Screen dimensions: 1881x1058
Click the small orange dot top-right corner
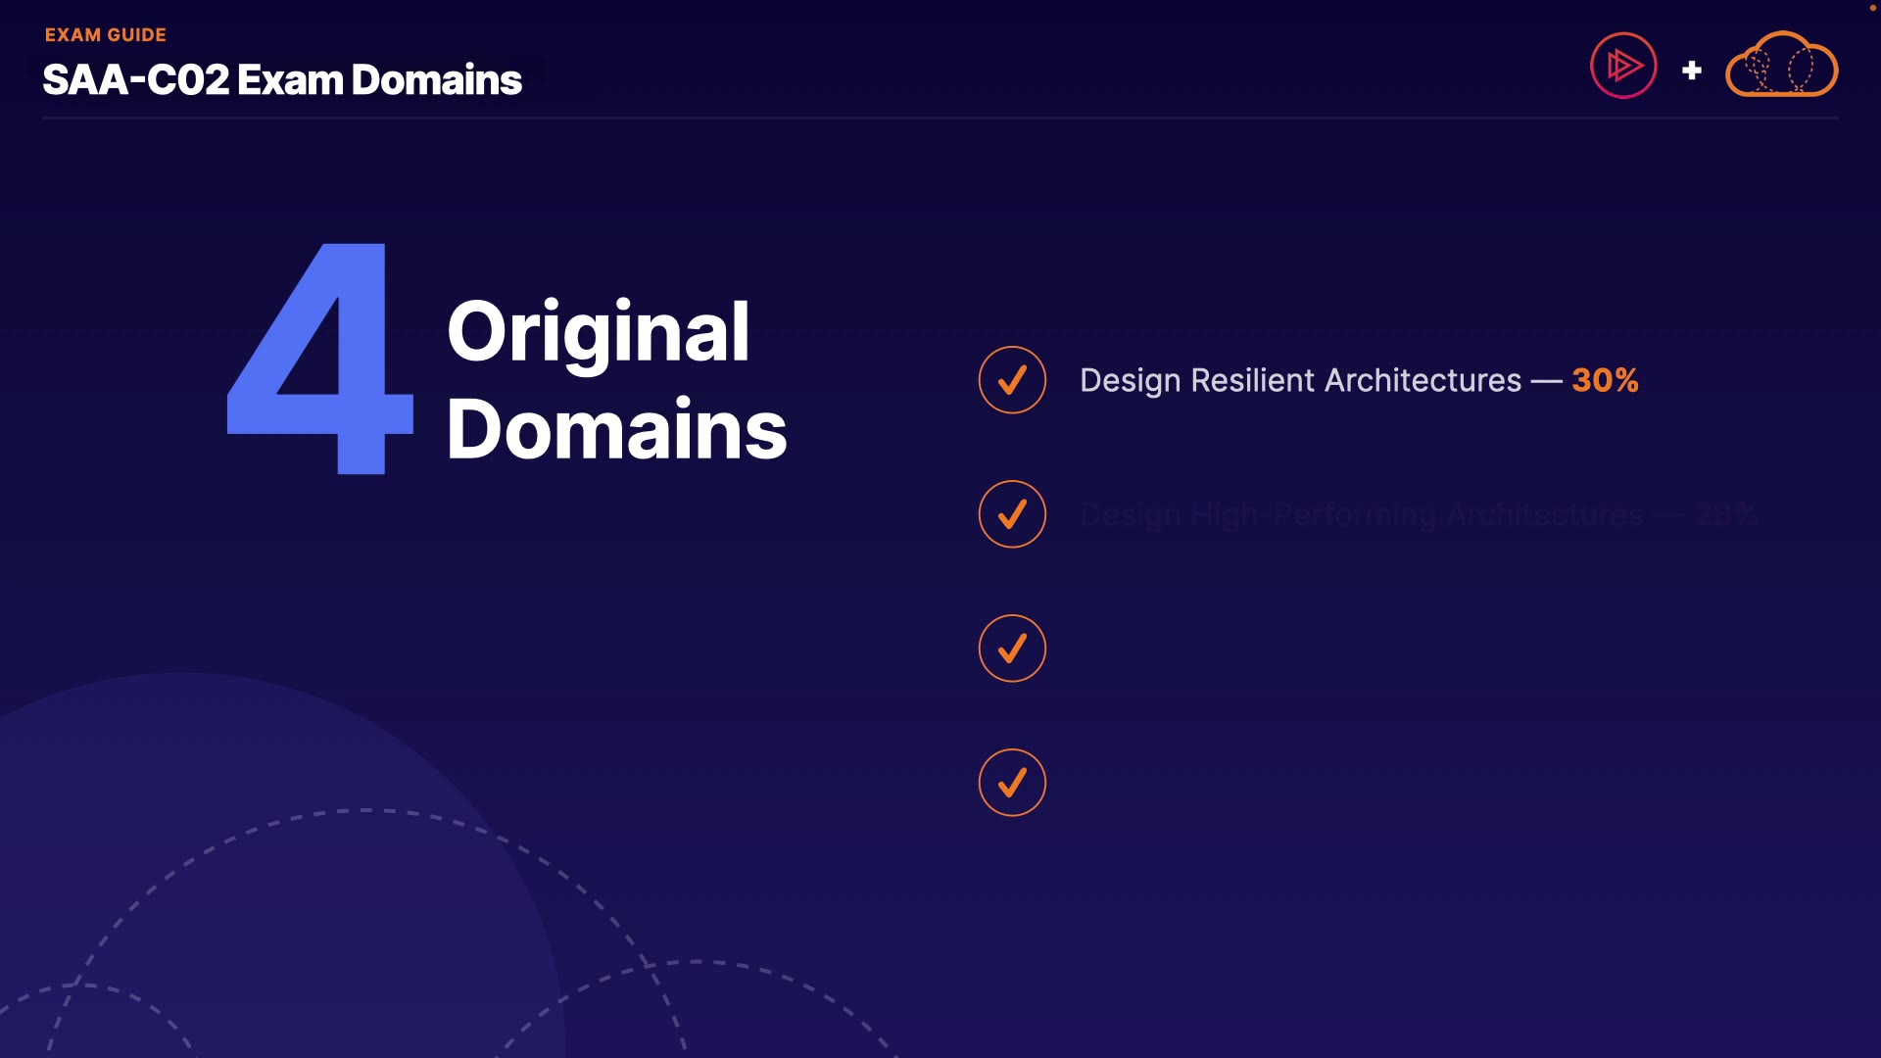(1872, 7)
